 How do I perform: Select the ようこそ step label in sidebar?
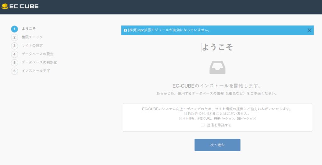[29, 28]
